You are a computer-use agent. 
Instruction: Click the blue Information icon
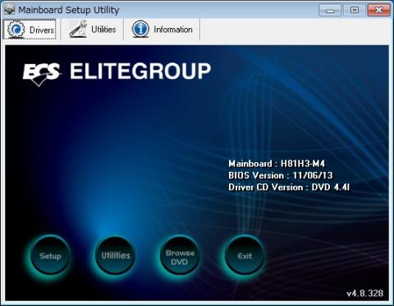(140, 29)
